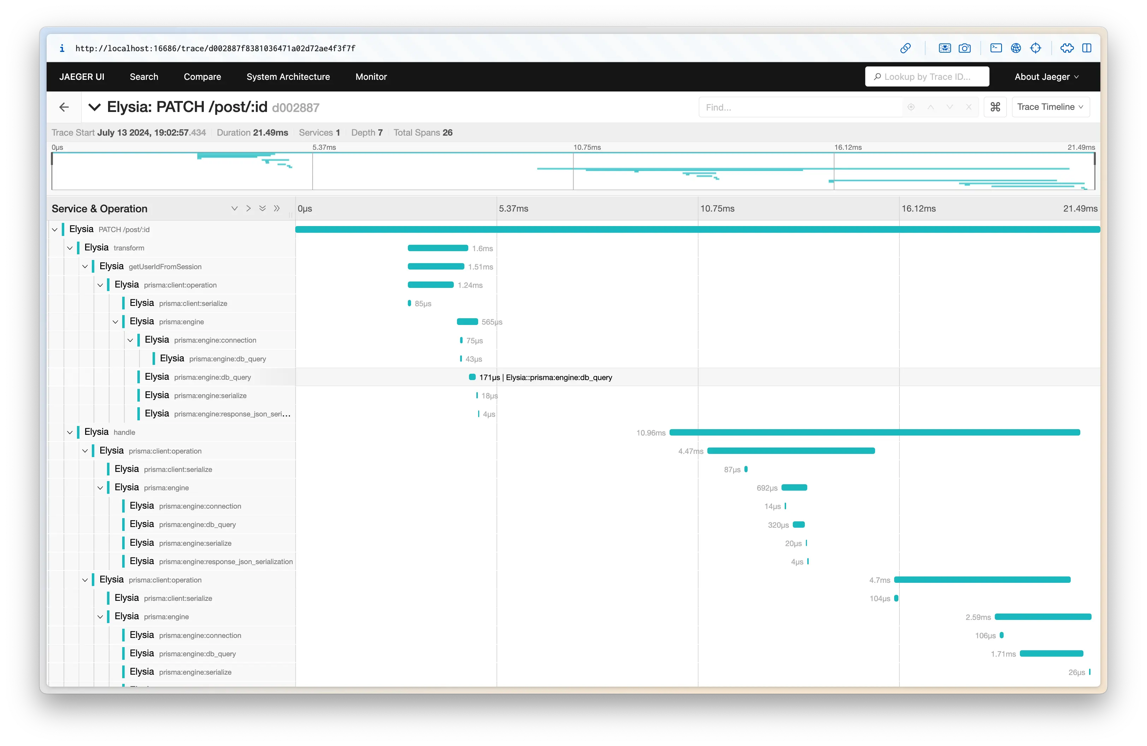Image resolution: width=1147 pixels, height=746 pixels.
Task: Collapse one level with single down chevron icon
Action: point(234,208)
